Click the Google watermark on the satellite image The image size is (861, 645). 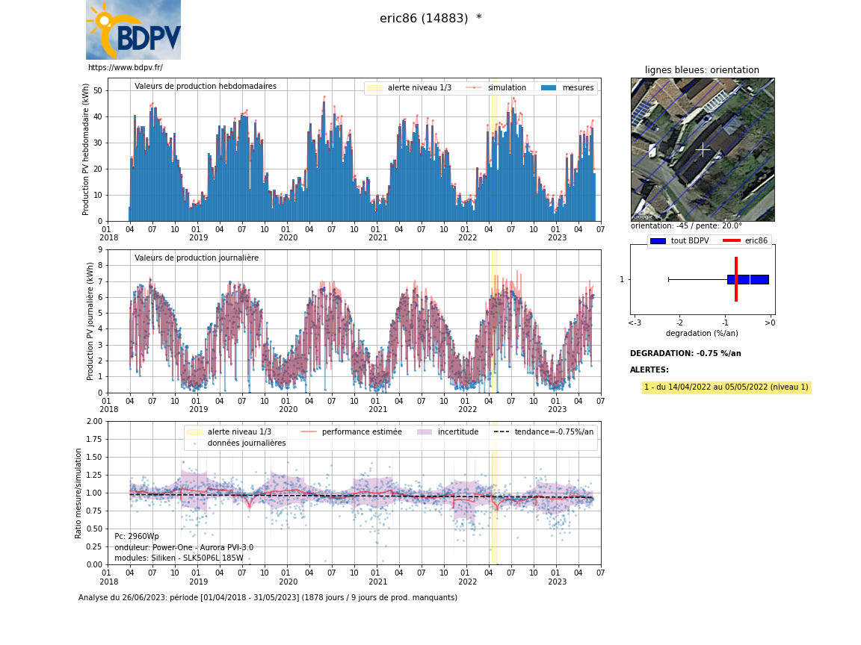643,216
